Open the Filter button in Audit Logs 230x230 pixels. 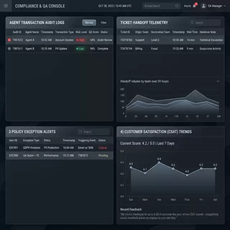pyautogui.click(x=103, y=23)
